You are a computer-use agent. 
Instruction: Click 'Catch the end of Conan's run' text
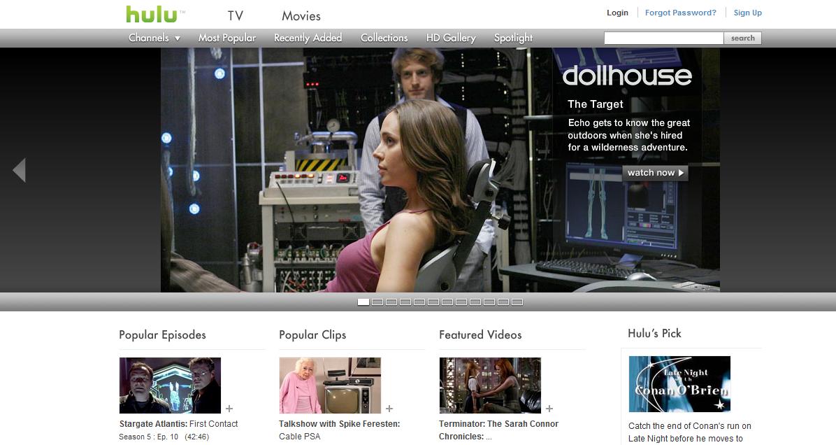[x=689, y=426]
